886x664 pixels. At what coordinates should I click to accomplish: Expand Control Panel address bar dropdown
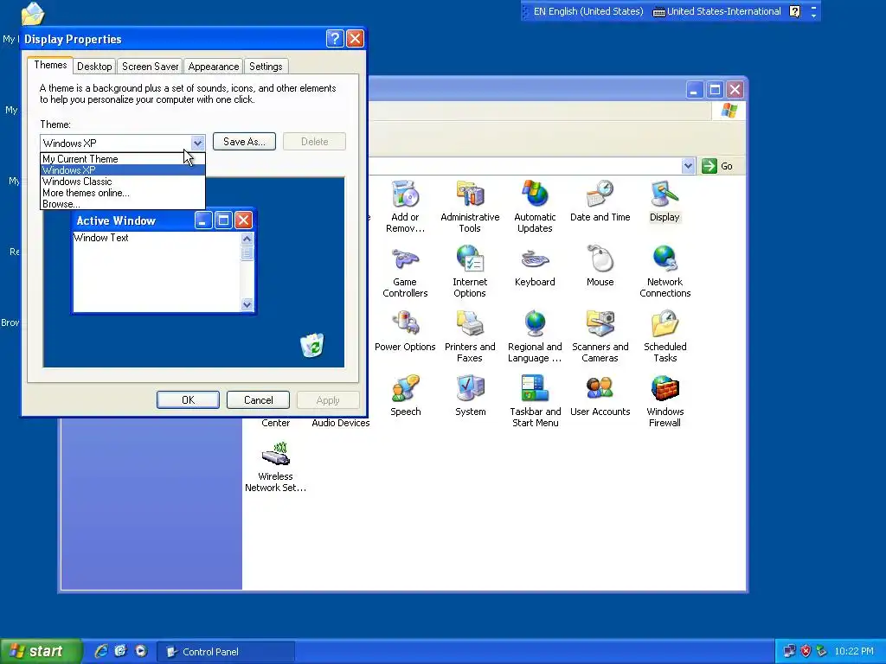click(688, 166)
